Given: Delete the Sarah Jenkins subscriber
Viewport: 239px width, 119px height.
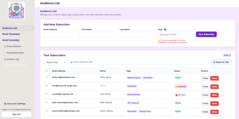Looking at the screenshot, I should 214,112.
